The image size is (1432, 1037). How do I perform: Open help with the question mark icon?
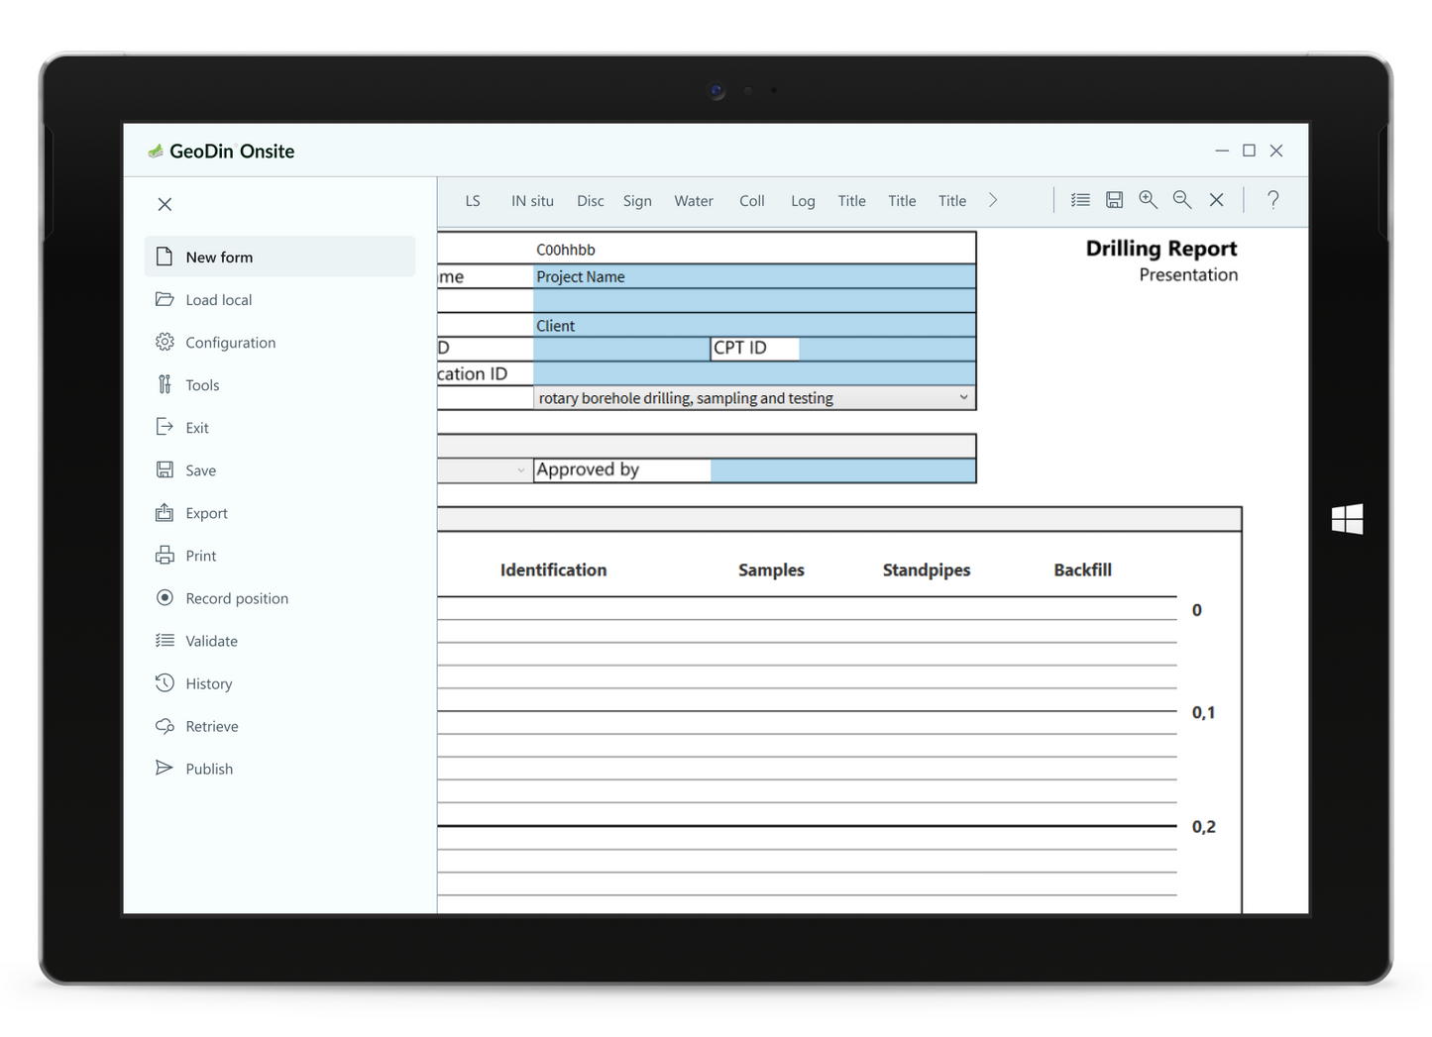click(x=1272, y=200)
